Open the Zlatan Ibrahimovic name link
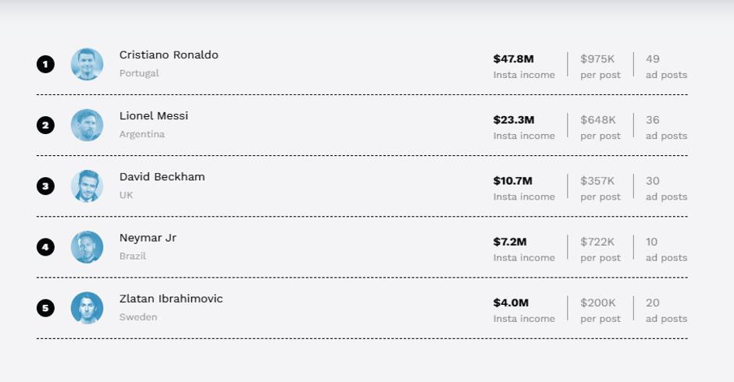The image size is (734, 382). [171, 299]
